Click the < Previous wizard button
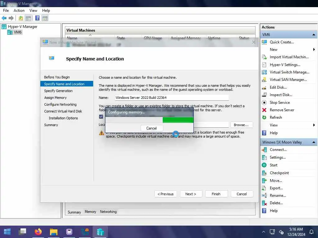Viewport: 318px width, 238px height. click(166, 194)
